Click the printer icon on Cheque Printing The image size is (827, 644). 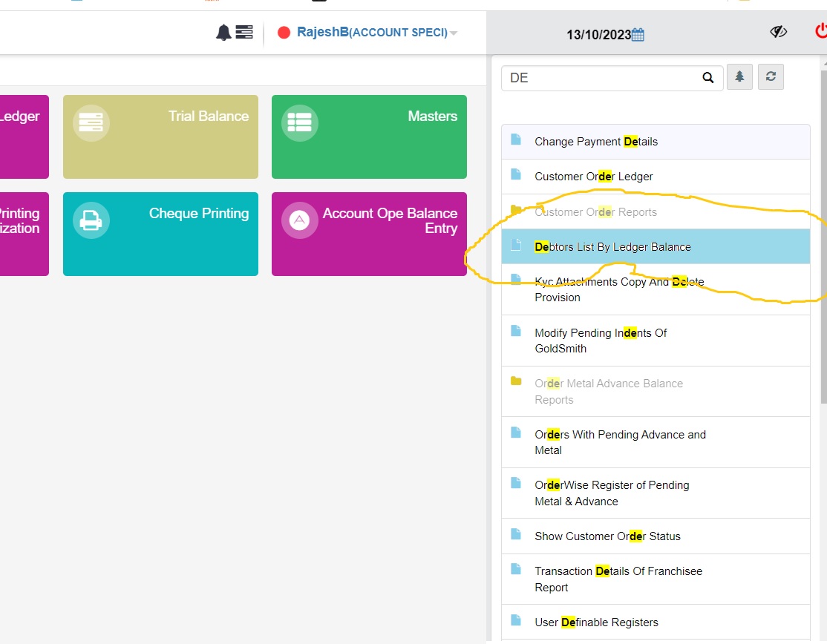coord(91,220)
